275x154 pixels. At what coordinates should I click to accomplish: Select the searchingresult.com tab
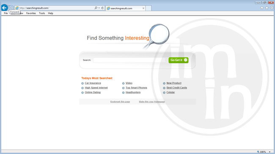(x=125, y=8)
